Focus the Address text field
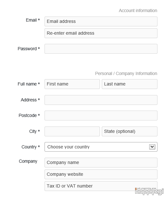This screenshot has width=167, height=198. point(101,100)
